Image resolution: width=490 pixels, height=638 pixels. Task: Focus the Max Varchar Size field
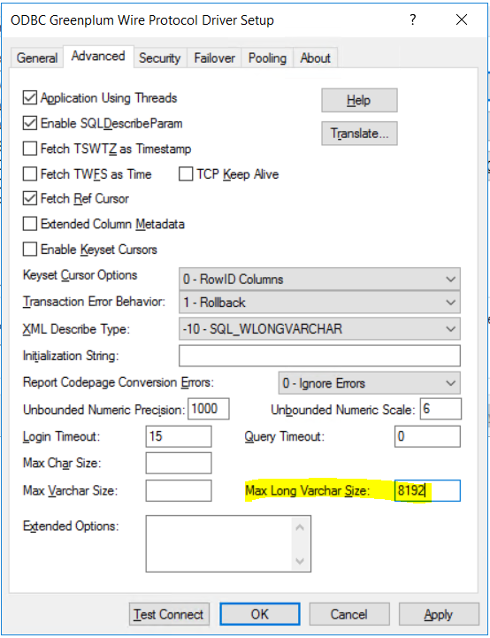(179, 490)
